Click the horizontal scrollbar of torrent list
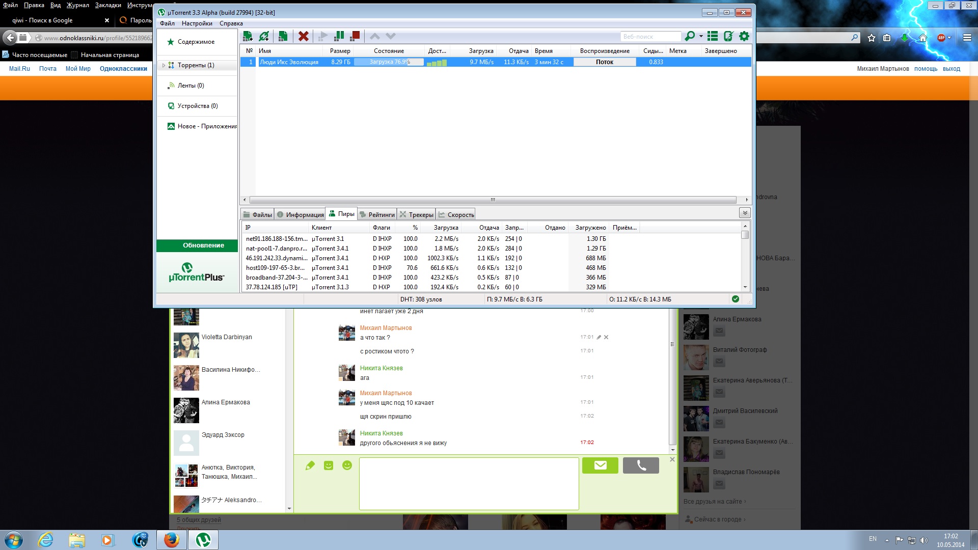Viewport: 978px width, 550px height. [493, 200]
